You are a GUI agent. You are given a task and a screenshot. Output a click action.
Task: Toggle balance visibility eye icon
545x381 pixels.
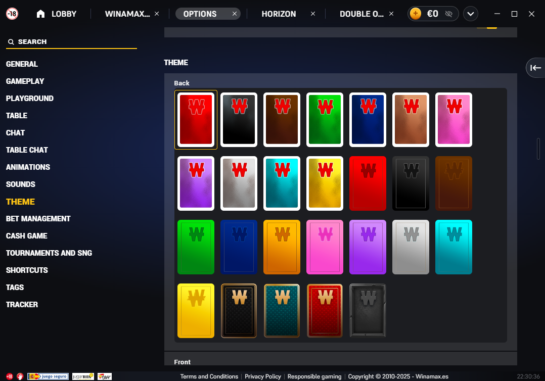(449, 14)
